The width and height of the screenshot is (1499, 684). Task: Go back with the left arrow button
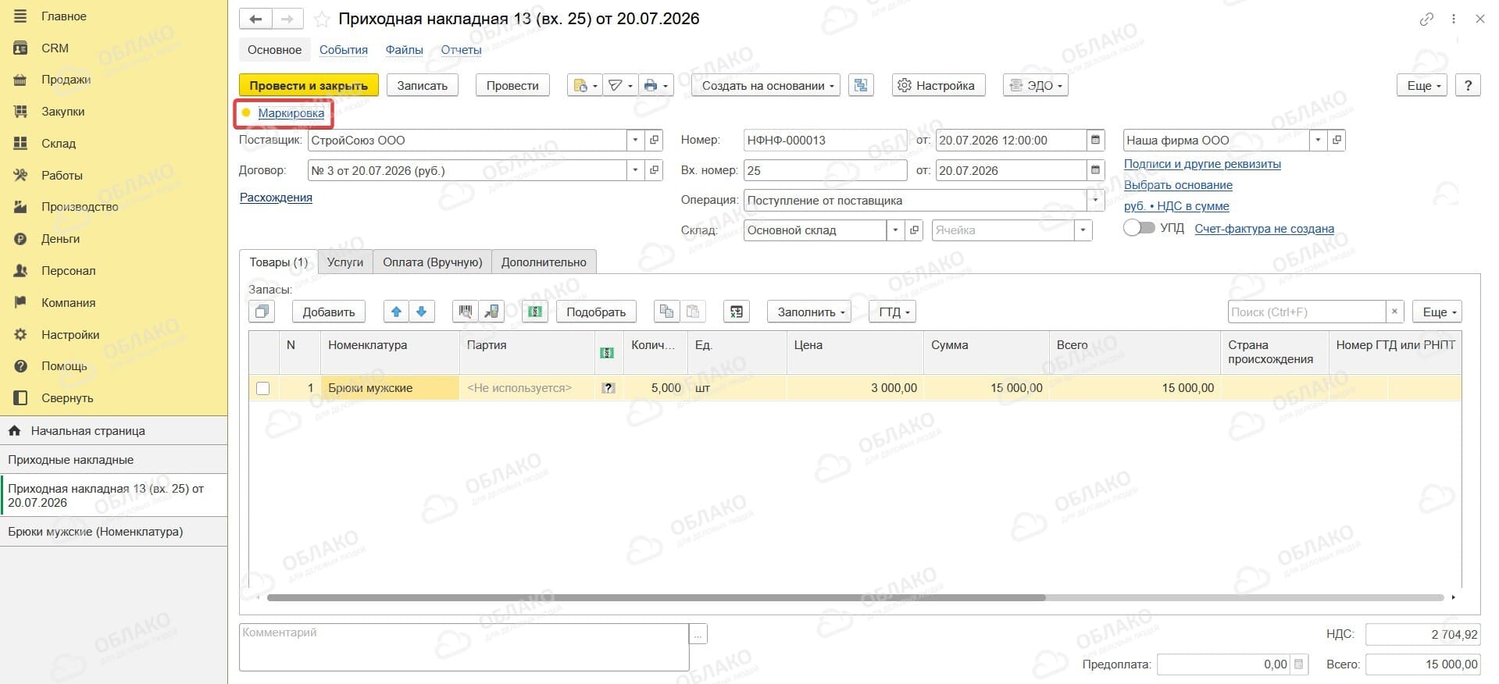255,19
